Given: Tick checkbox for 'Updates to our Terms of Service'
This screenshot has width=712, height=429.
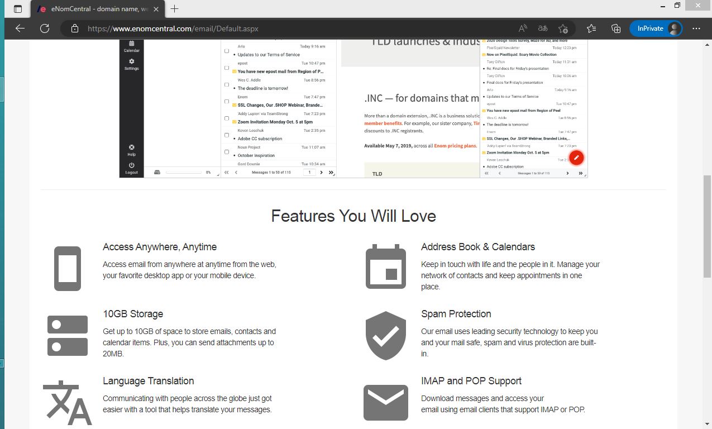Looking at the screenshot, I should coord(227,51).
